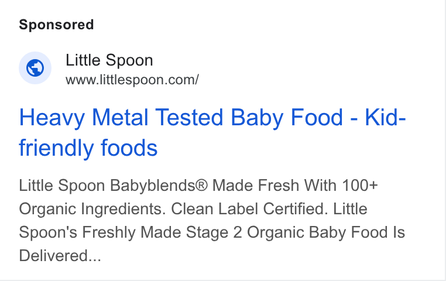Select the 'friendly foods' headline line
Image resolution: width=446 pixels, height=281 pixels.
88,148
